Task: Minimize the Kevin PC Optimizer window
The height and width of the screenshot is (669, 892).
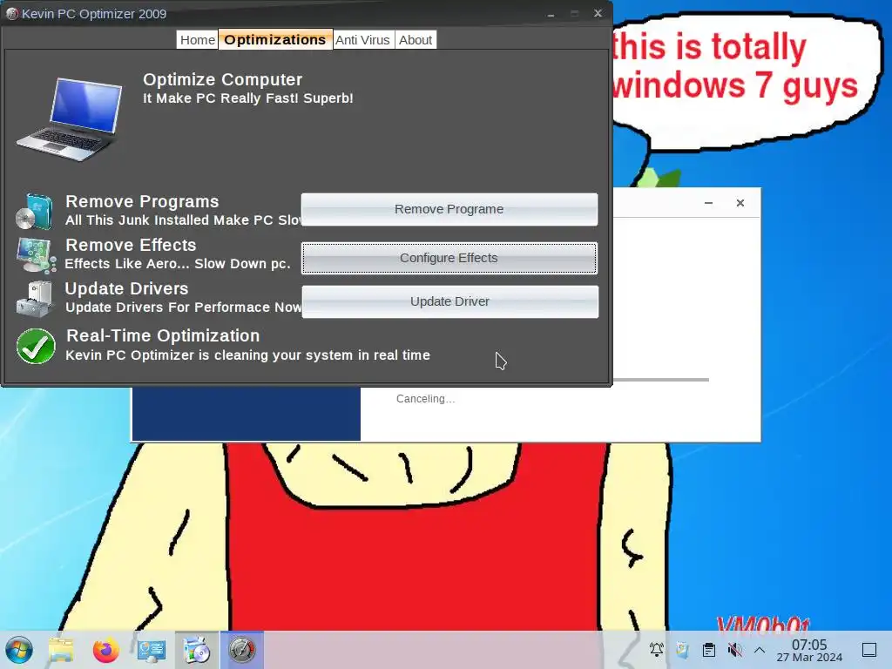Action: pyautogui.click(x=551, y=14)
